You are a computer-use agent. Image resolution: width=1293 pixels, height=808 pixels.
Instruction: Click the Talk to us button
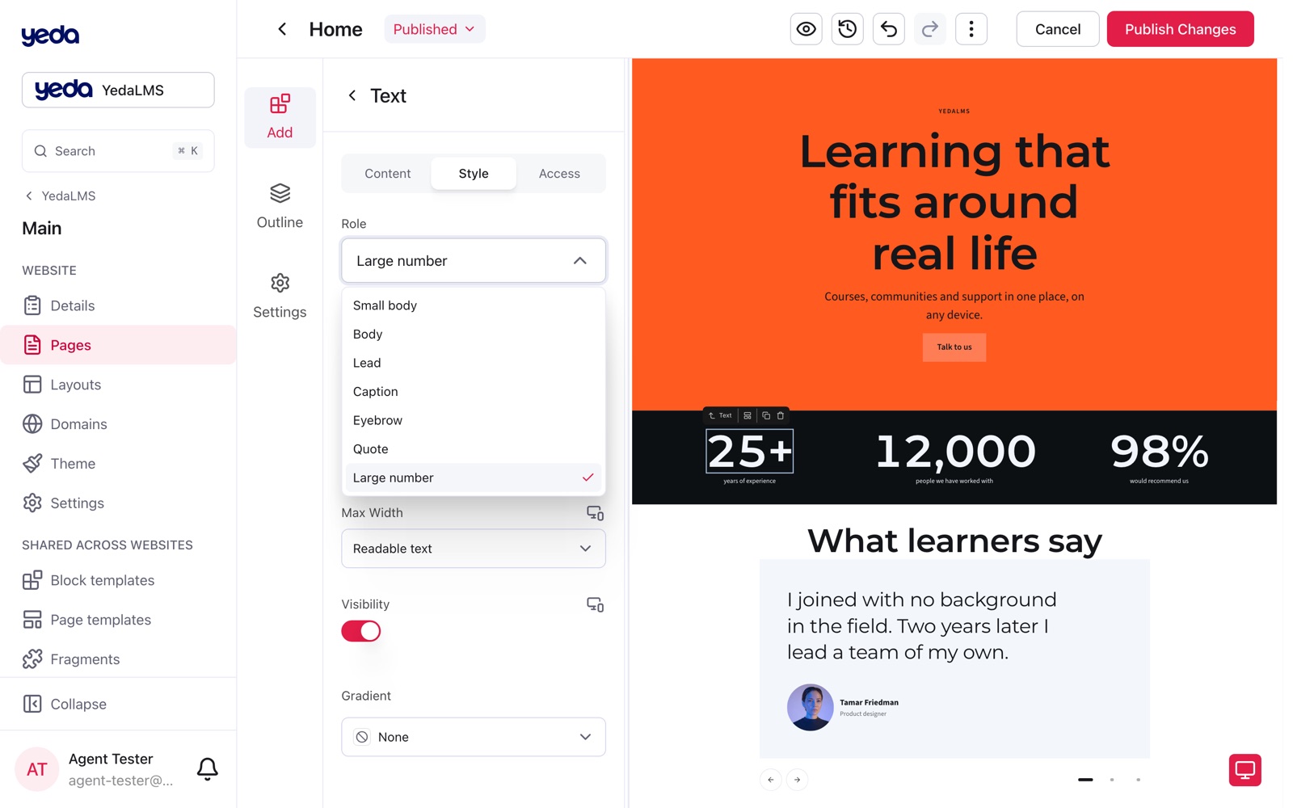[x=954, y=347]
